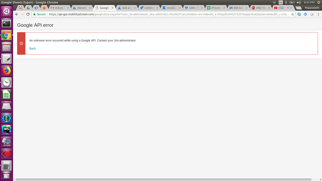Open the battery status indicator
The width and height of the screenshot is (322, 181).
(292, 3)
